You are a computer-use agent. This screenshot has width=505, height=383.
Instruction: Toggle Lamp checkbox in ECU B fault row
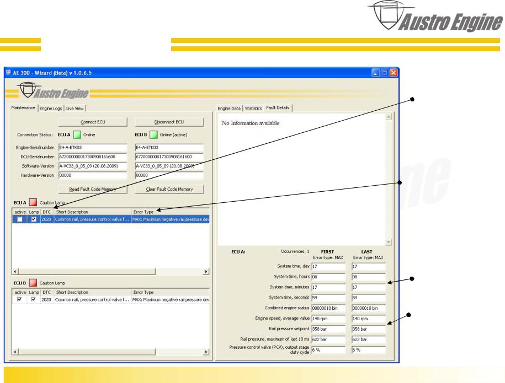[x=33, y=299]
